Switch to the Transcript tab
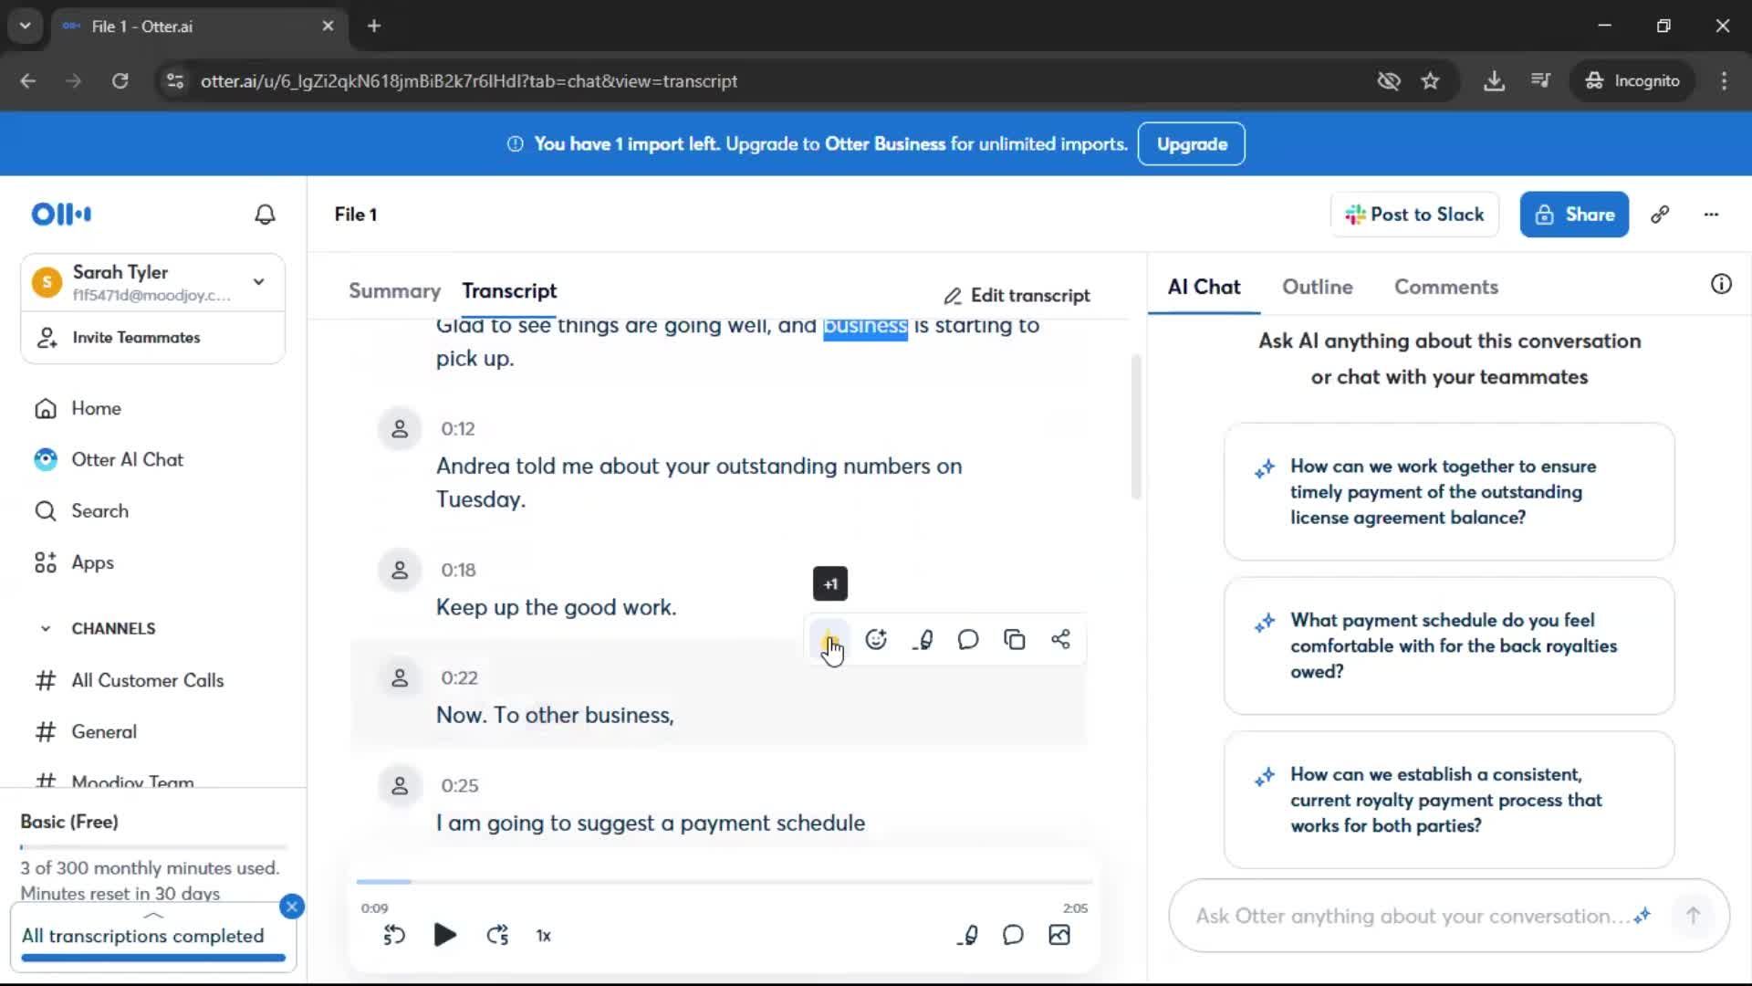1752x986 pixels. [x=509, y=291]
